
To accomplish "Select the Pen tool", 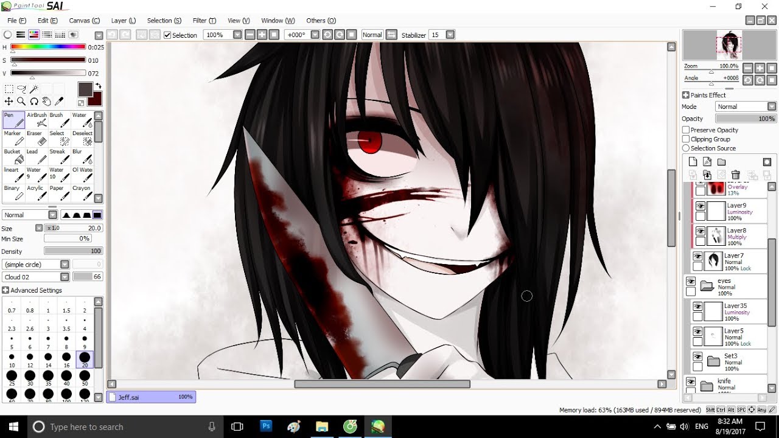I will [x=14, y=120].
